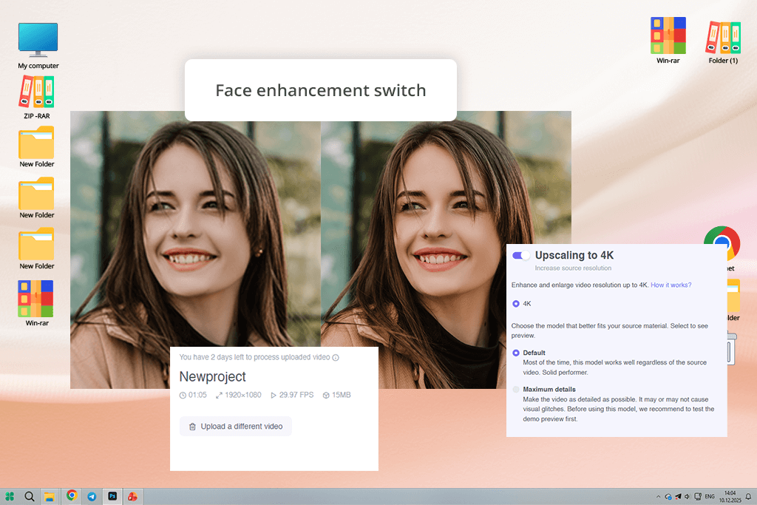This screenshot has height=505, width=757.
Task: Open the How it works? link
Action: tap(671, 285)
